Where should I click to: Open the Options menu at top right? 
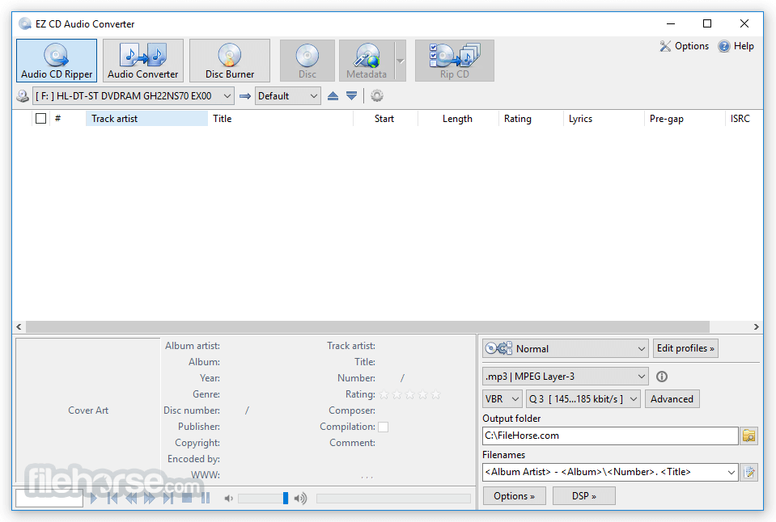685,46
